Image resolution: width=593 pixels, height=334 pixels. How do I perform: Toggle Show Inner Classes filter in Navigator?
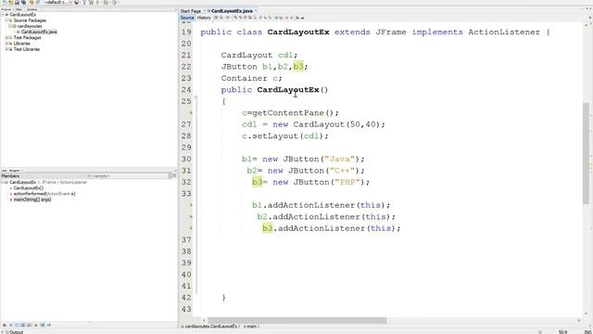(x=29, y=325)
